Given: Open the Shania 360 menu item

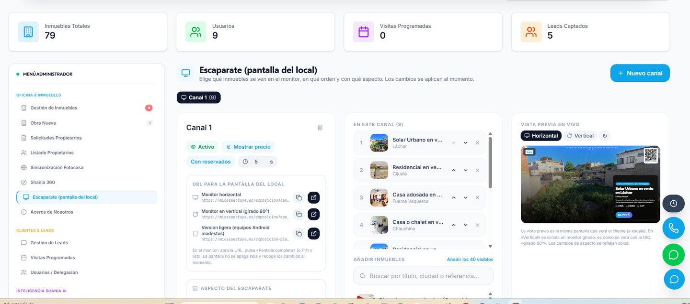Looking at the screenshot, I should click(87, 182).
